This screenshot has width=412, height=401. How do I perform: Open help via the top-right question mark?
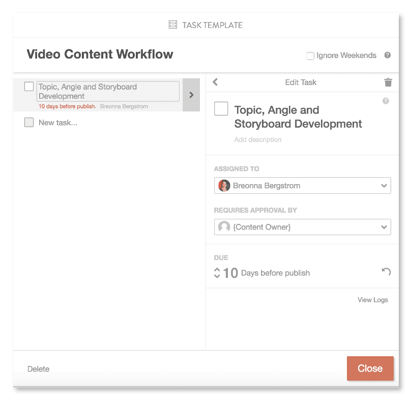[x=387, y=55]
